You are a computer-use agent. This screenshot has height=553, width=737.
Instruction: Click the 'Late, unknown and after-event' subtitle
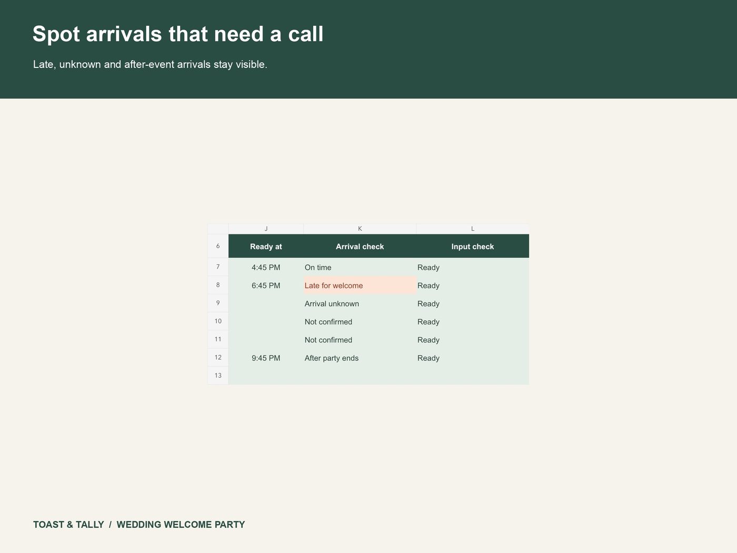[150, 64]
